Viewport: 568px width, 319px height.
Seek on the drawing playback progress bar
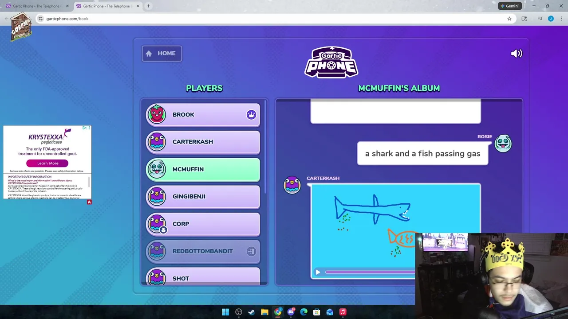tap(370, 272)
